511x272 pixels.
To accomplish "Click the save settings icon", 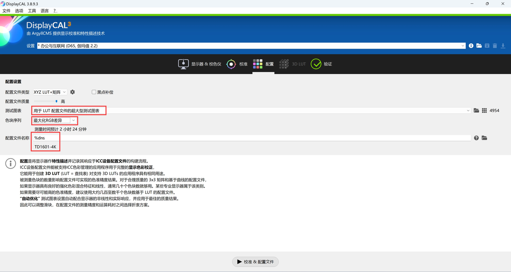I will pos(487,45).
